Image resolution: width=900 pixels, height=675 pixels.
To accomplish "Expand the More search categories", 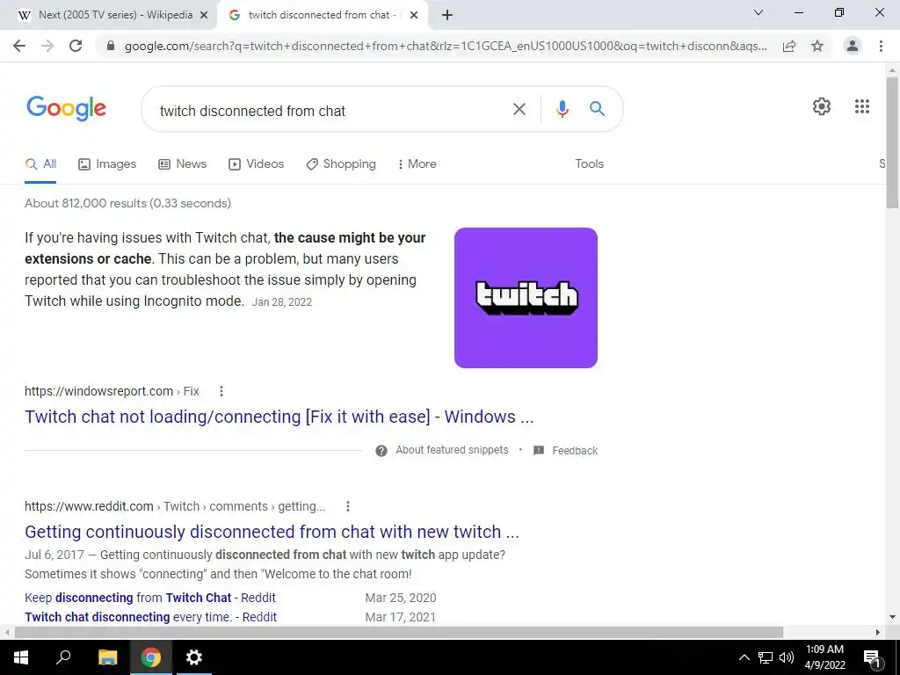I will (x=417, y=164).
